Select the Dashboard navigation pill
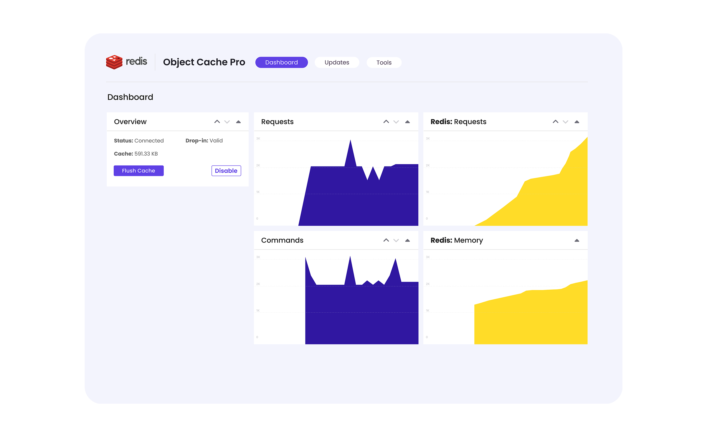This screenshot has width=707, height=437. coord(281,62)
